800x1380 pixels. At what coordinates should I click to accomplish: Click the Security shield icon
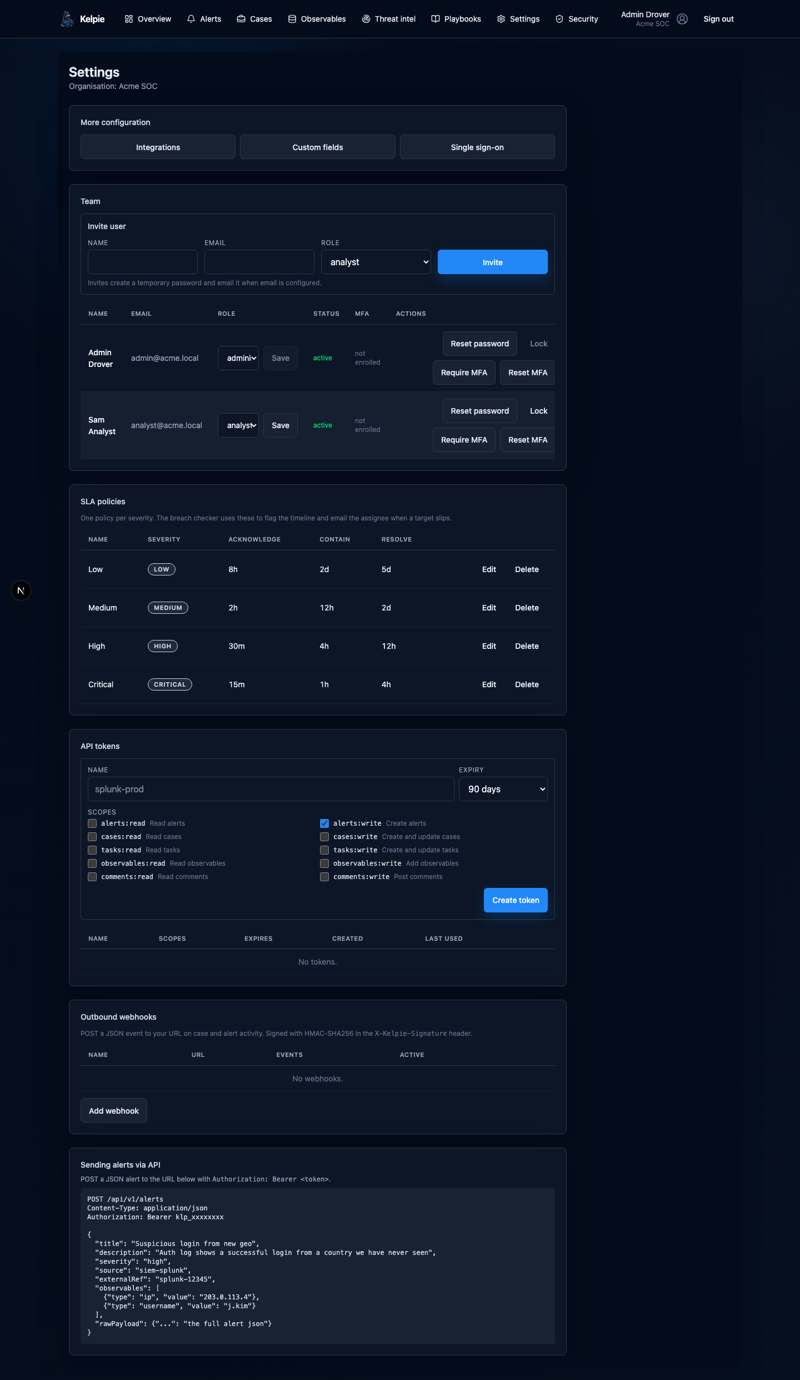559,19
